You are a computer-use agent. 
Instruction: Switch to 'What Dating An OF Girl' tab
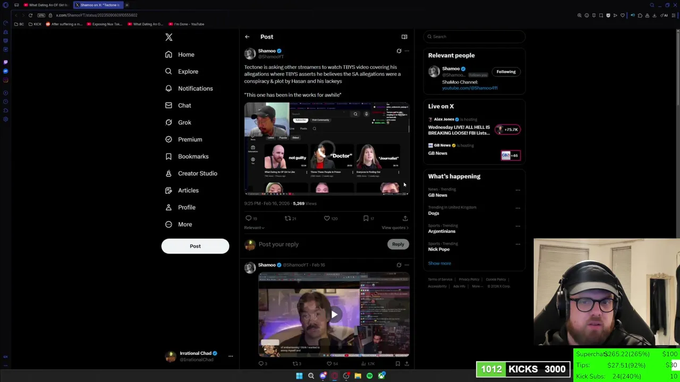pyautogui.click(x=46, y=5)
